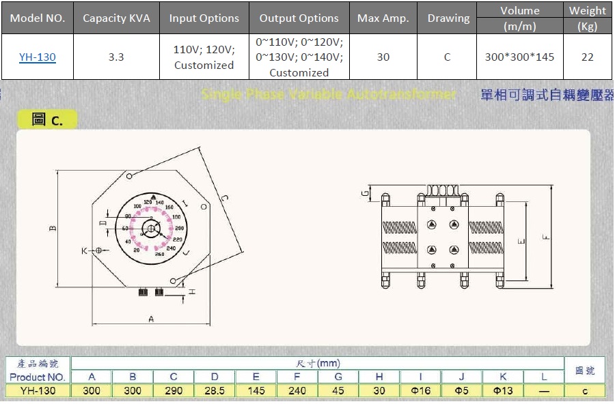Click the 圖 C. drawing label
The image size is (615, 404).
(45, 119)
